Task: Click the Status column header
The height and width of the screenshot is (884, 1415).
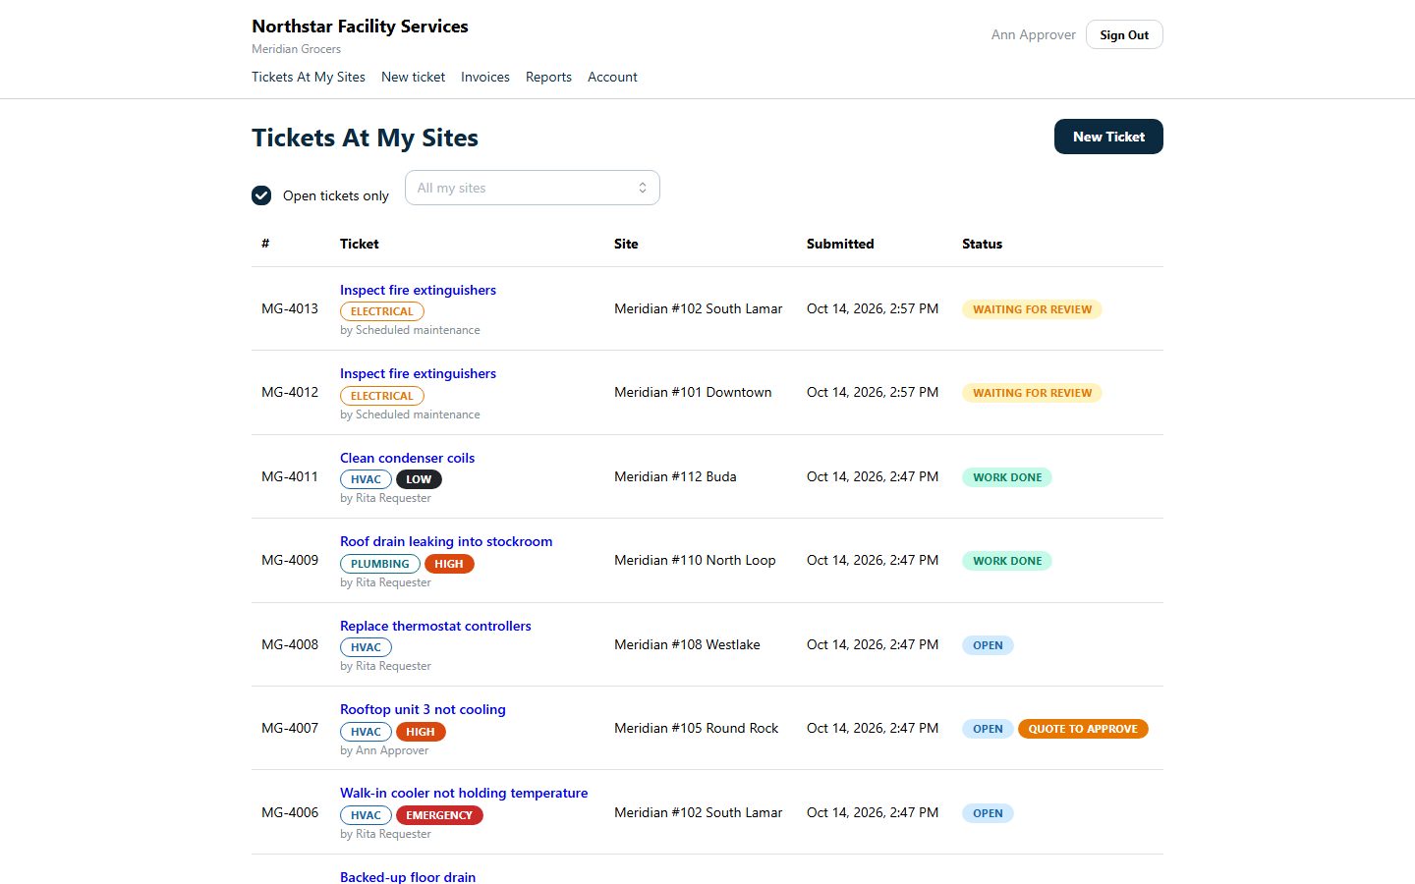Action: (982, 244)
